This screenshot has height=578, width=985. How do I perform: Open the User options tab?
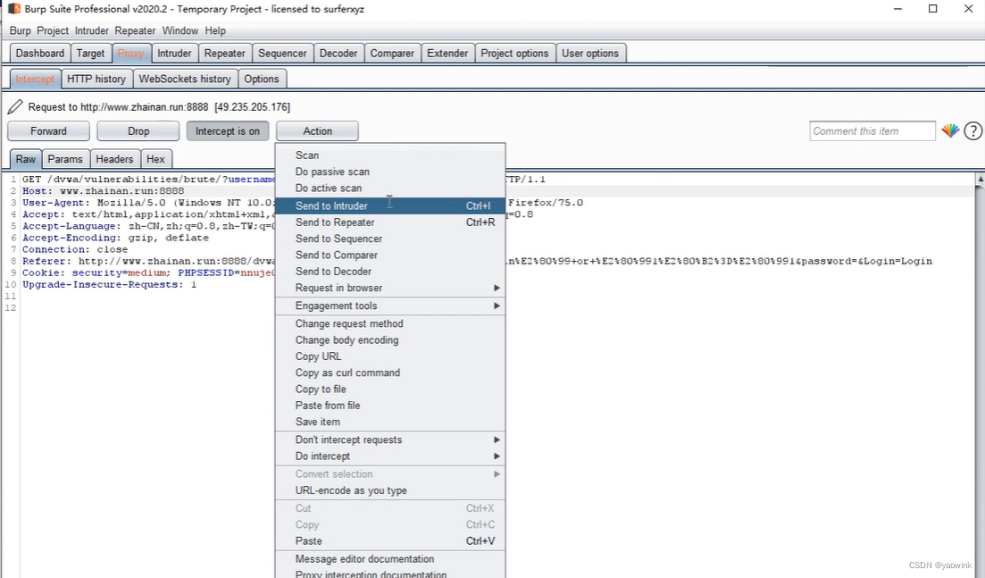[590, 54]
